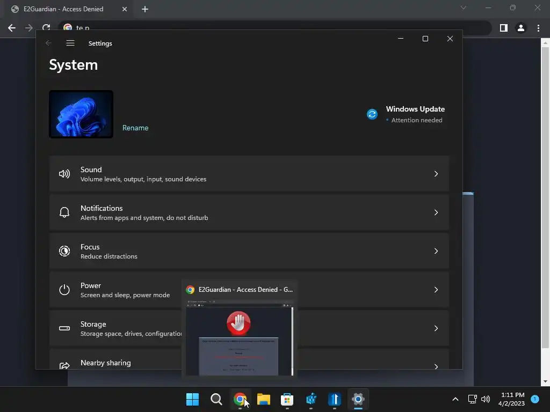Image resolution: width=550 pixels, height=412 pixels.
Task: Open the Focus settings row
Action: point(249,251)
